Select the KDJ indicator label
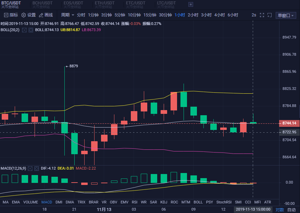 point(164,202)
